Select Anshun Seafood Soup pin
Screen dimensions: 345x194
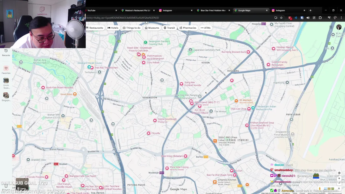[247, 125]
